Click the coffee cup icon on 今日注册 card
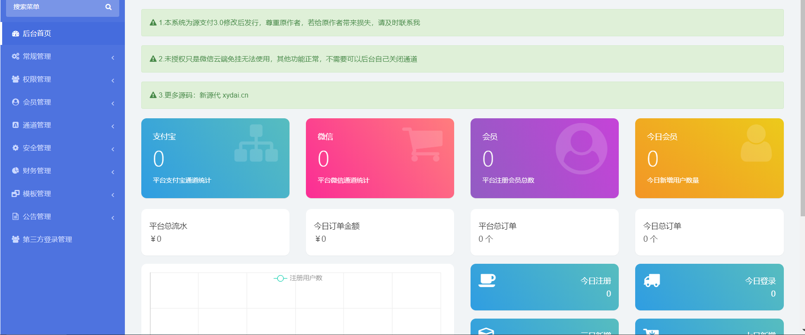Screen dimensions: 805x335 [x=487, y=281]
